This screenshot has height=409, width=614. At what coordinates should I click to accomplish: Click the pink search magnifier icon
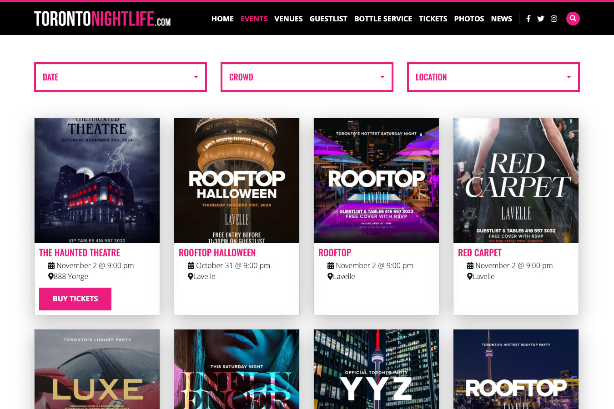573,19
